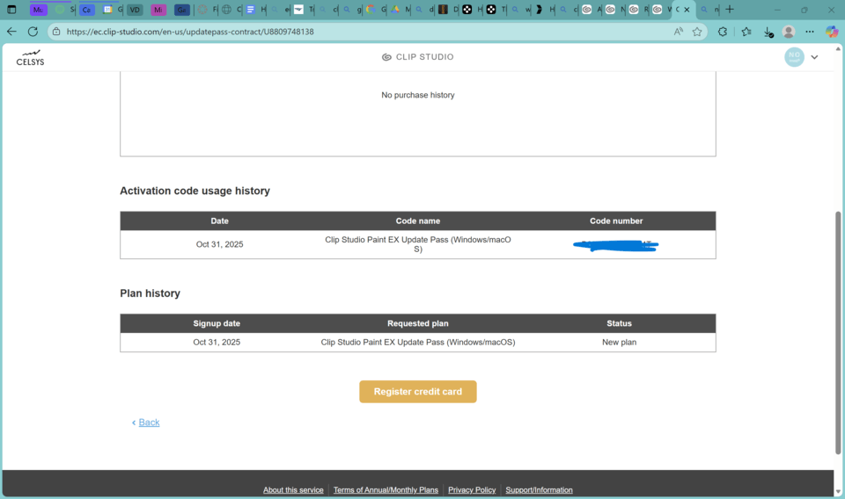Image resolution: width=845 pixels, height=499 pixels.
Task: Open a new browser tab
Action: point(730,10)
